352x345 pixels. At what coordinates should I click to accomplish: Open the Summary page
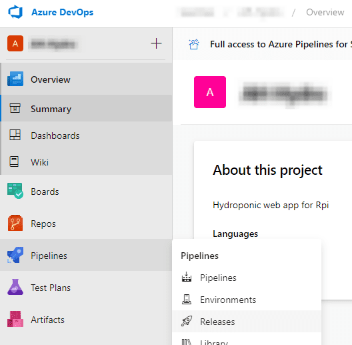(x=86, y=108)
